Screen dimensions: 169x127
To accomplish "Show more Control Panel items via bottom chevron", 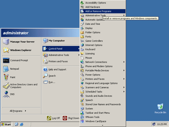I will point(102,125).
